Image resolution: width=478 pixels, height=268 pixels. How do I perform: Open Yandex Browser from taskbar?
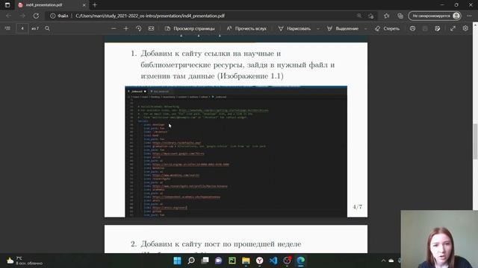[260, 261]
